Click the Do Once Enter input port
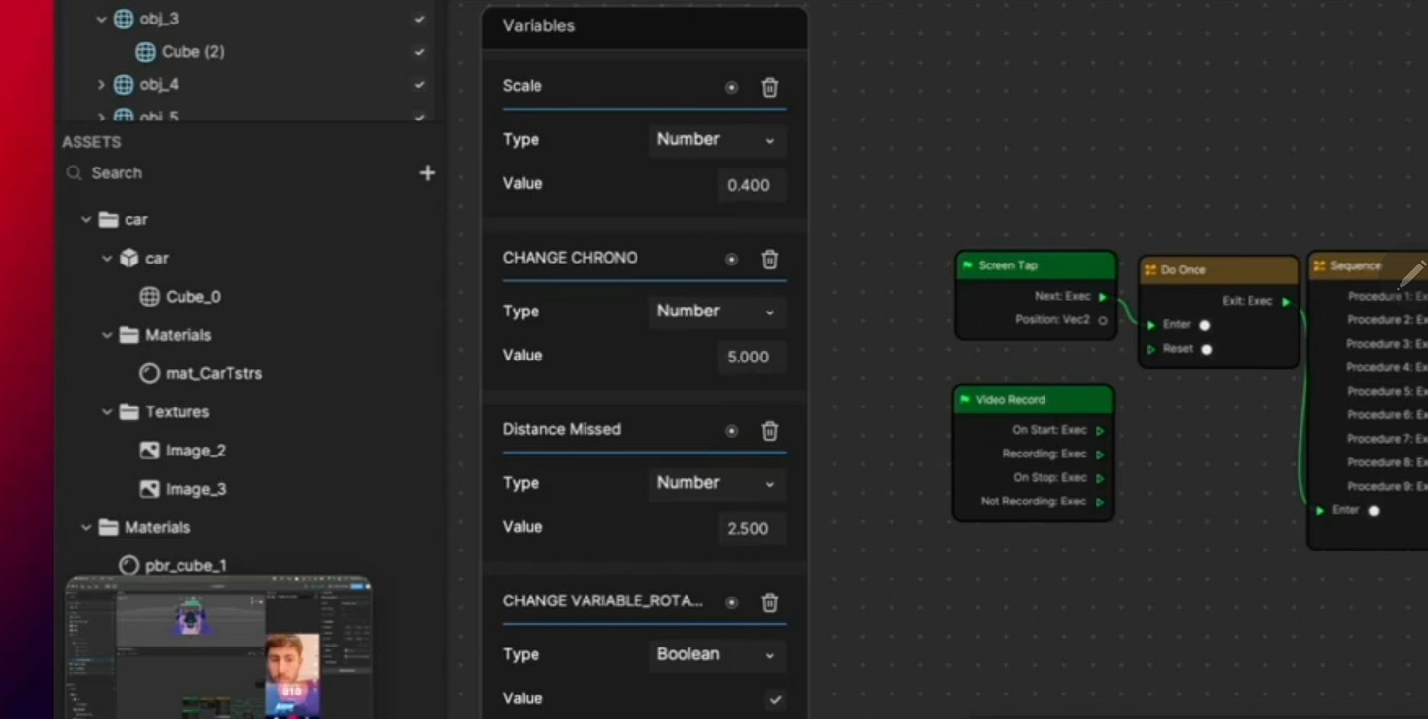 1151,325
